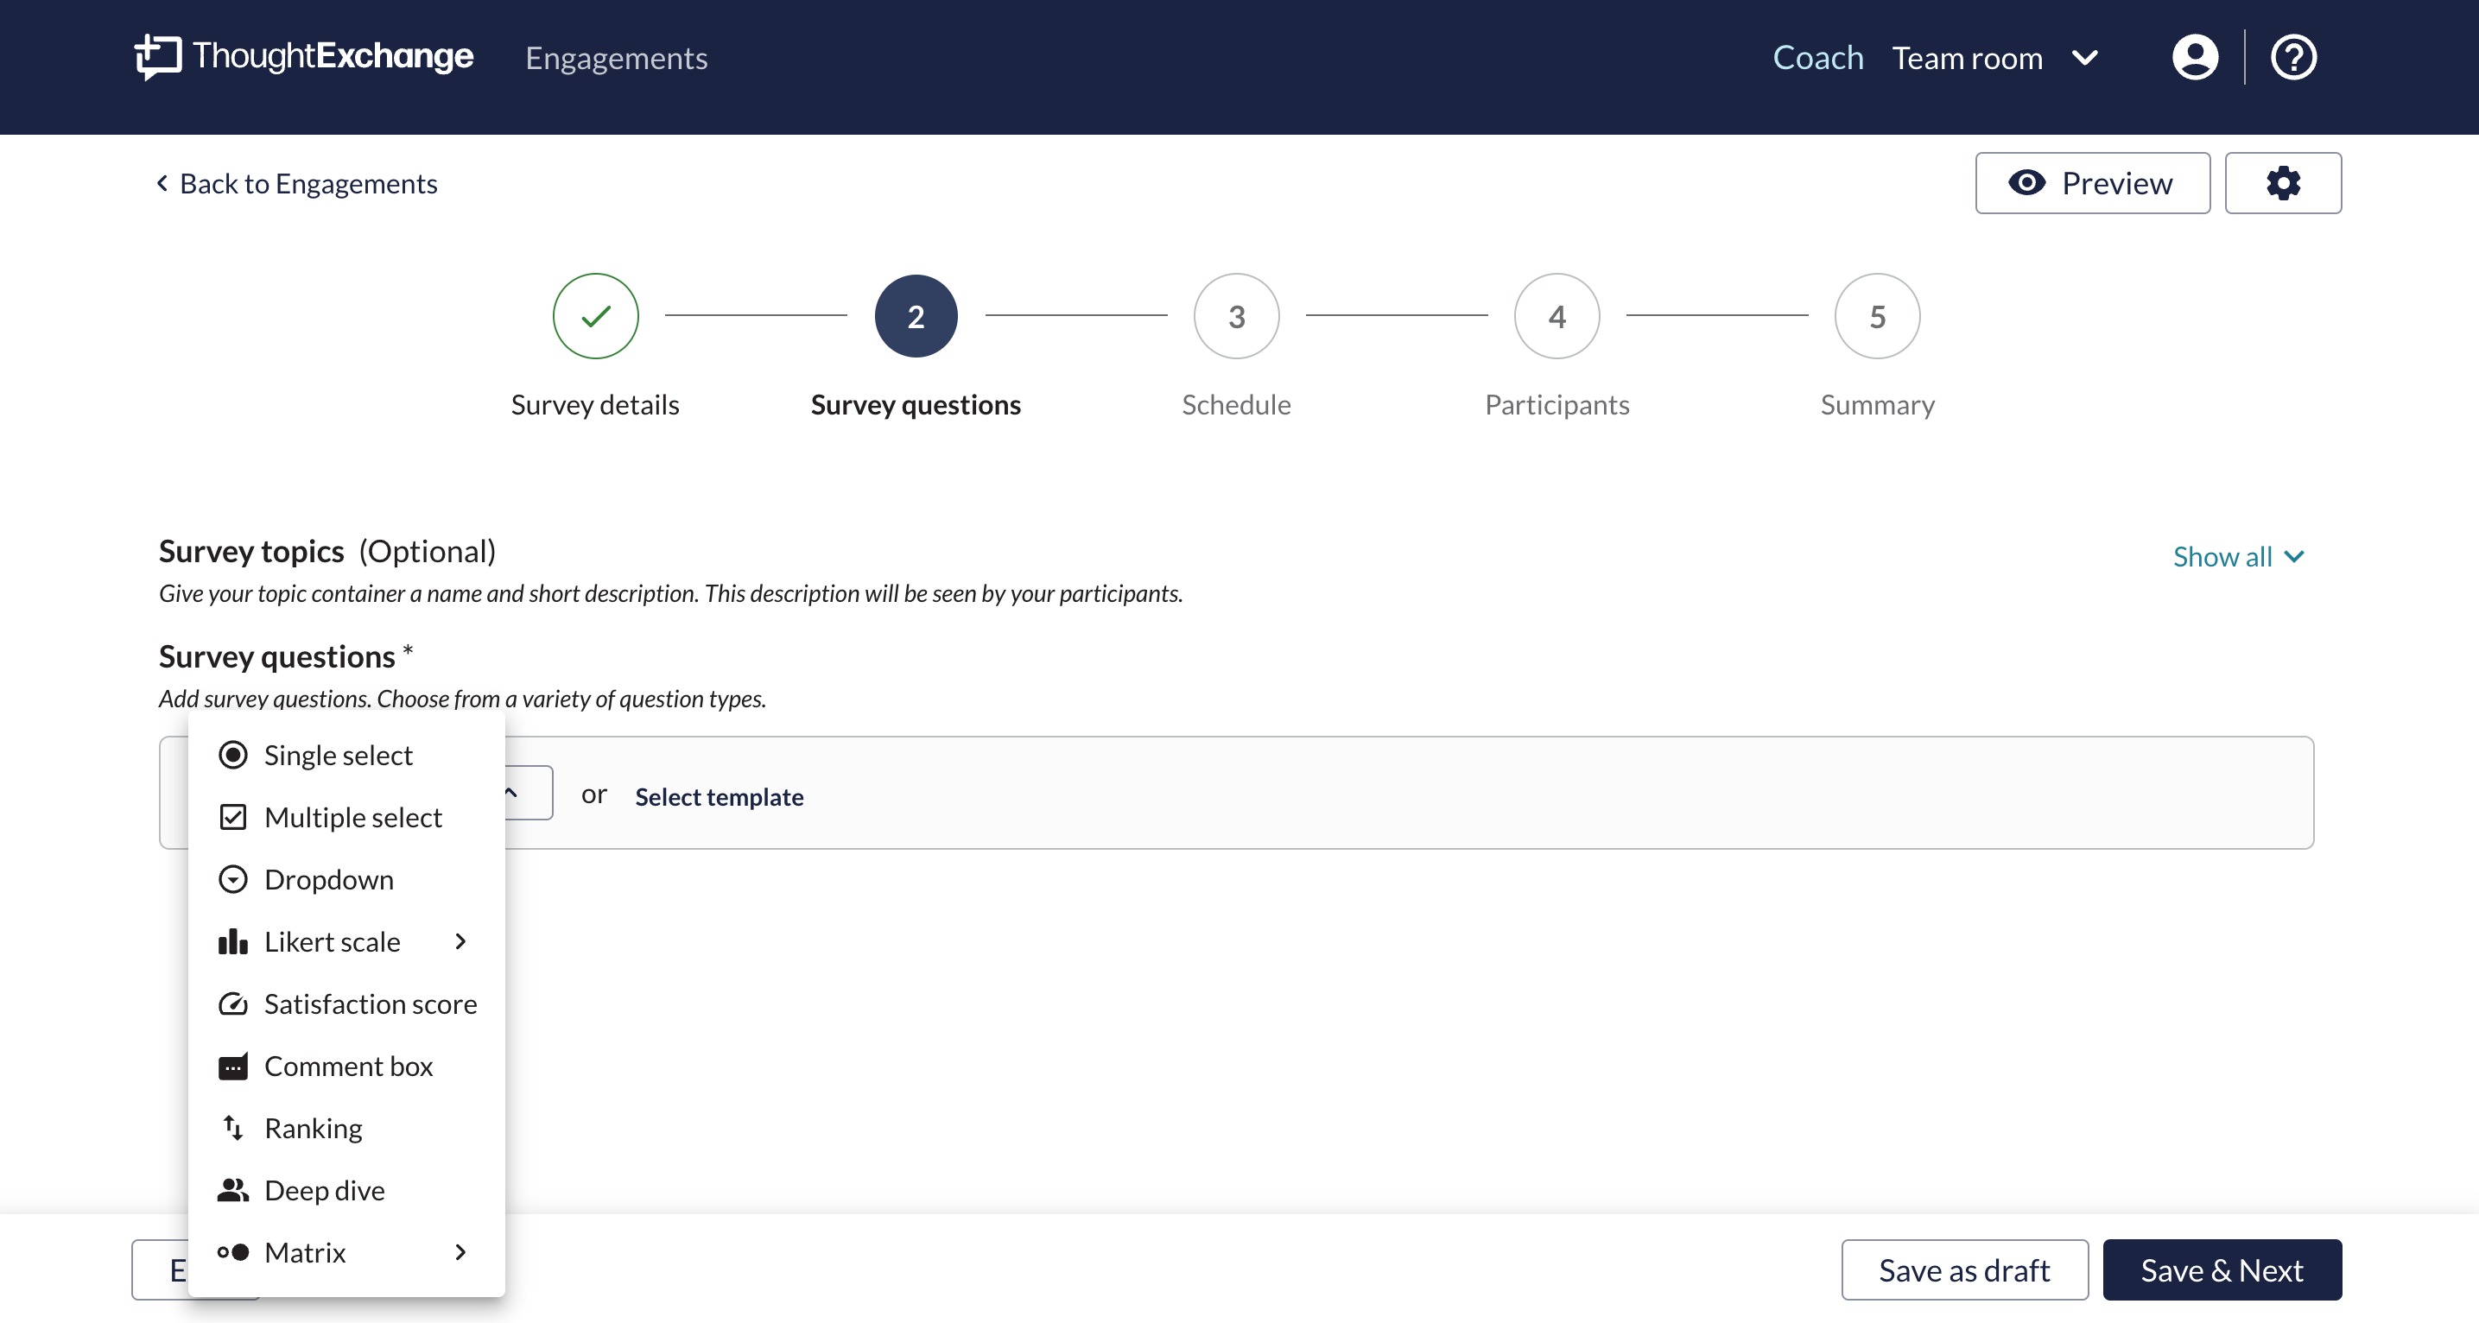
Task: Click the back chevron beside Back to Engagements
Action: [x=162, y=183]
